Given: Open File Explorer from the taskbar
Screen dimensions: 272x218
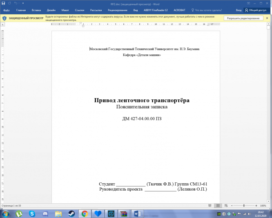Looking at the screenshot, I should [58, 214].
